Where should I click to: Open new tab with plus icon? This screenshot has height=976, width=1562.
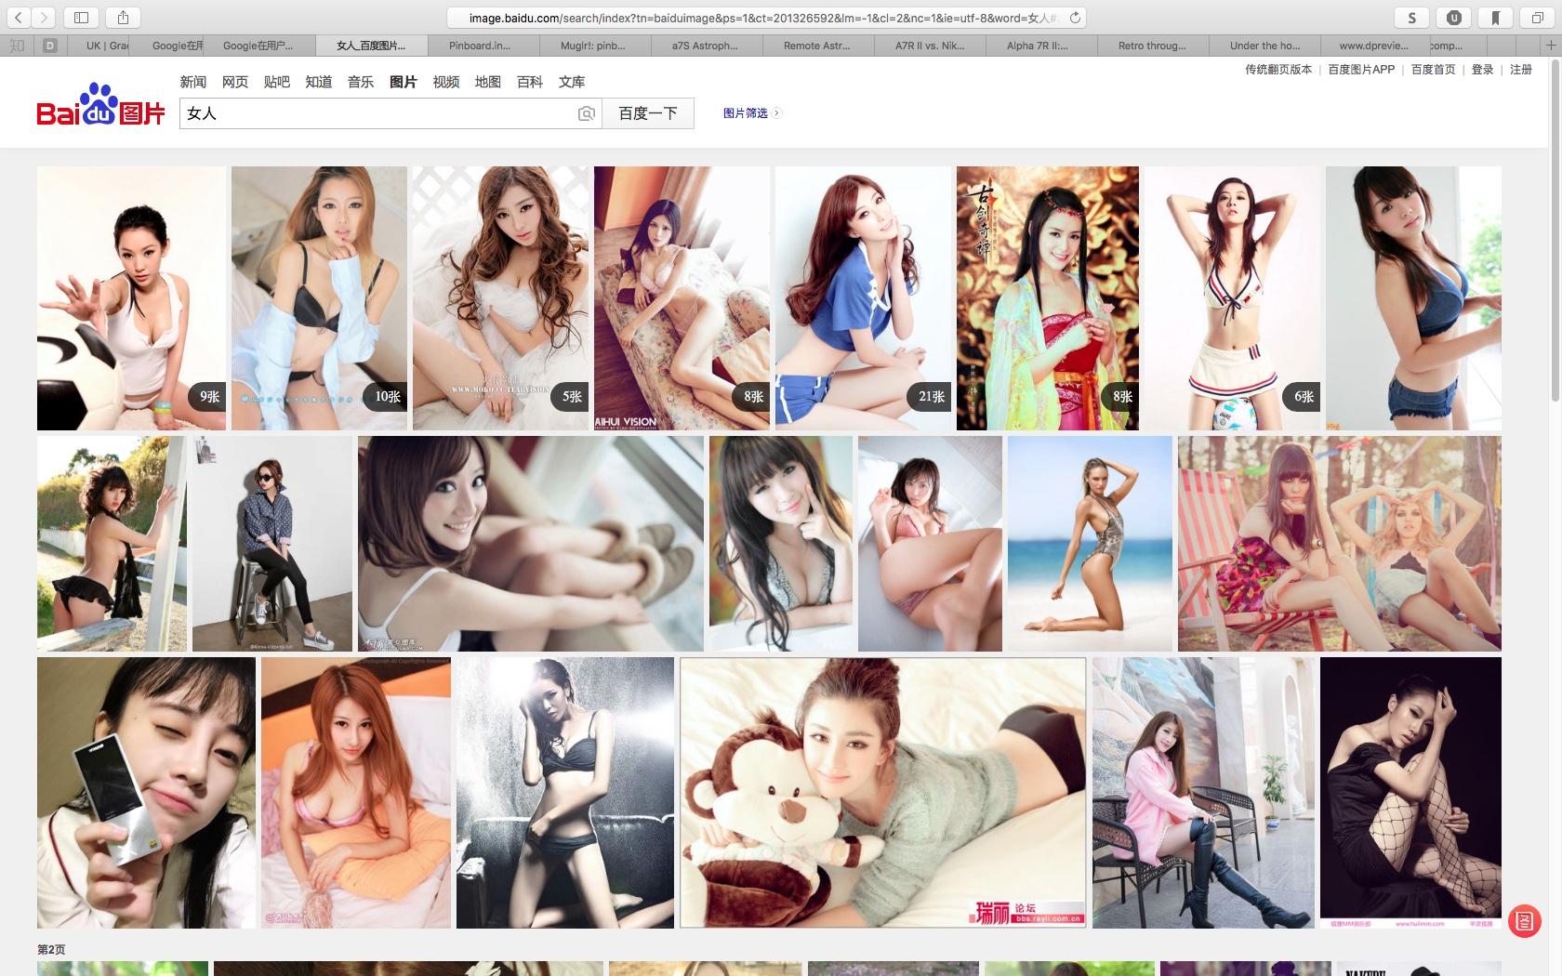(x=1550, y=45)
